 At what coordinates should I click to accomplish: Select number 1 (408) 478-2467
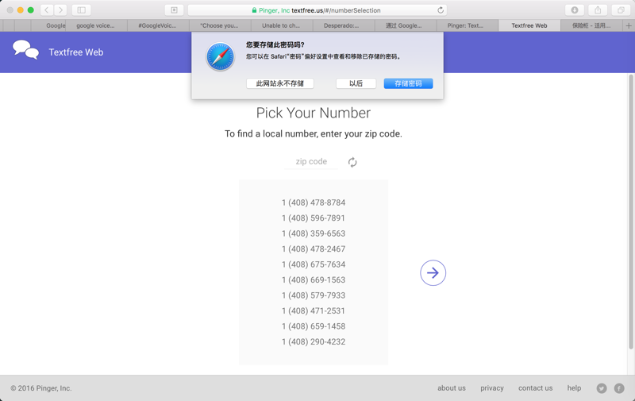[x=314, y=249]
